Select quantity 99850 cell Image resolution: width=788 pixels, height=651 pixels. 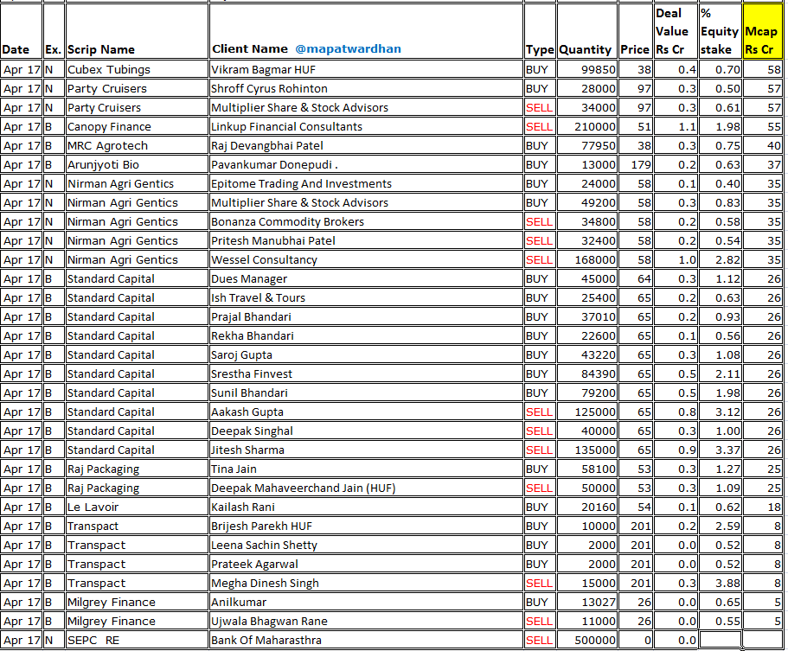586,69
